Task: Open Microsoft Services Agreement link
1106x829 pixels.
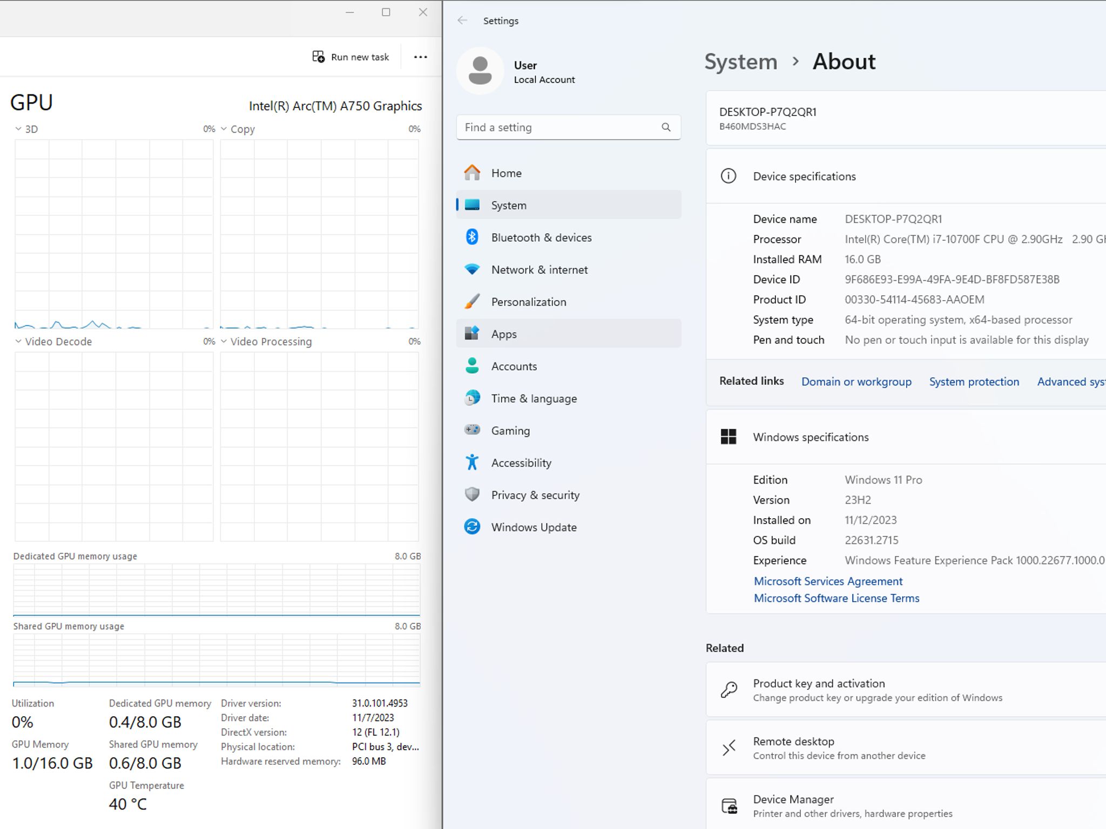Action: click(x=828, y=581)
